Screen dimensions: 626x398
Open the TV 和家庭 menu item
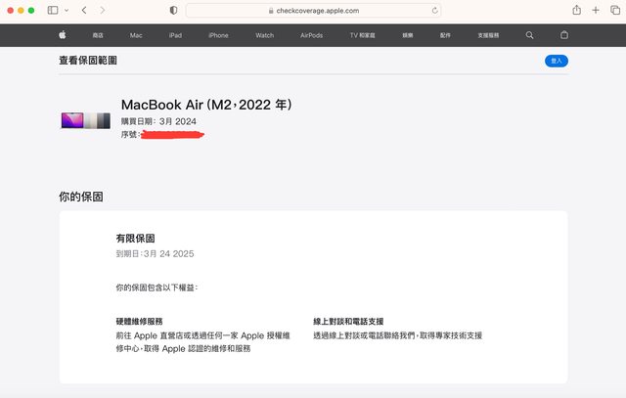(363, 35)
